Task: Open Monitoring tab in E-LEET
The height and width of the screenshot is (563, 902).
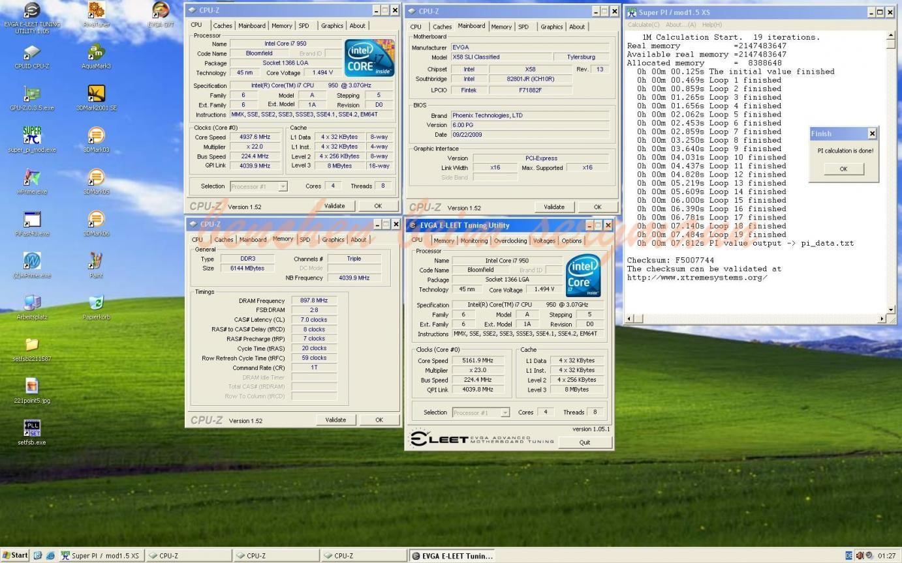Action: [474, 240]
